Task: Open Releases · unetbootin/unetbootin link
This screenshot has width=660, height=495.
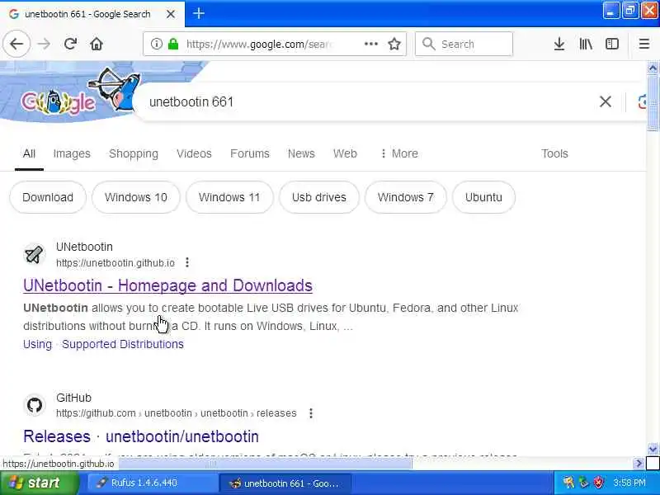Action: coord(141,436)
